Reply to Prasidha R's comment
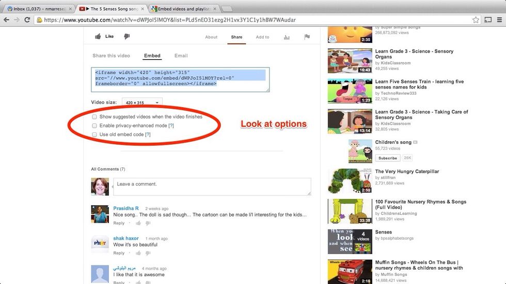The height and width of the screenshot is (284, 506). 119,223
